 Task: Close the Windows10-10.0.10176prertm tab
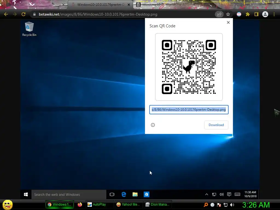(129, 5)
